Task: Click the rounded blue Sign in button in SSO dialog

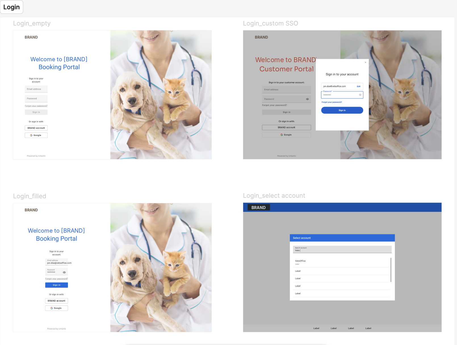Action: (342, 110)
